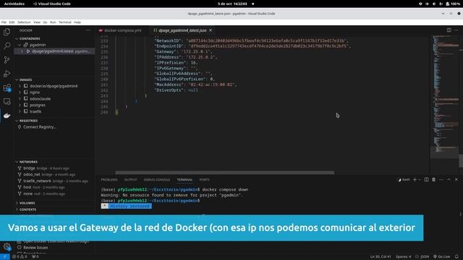
Task: Collapse the NETWORKS section
Action: [x=27, y=162]
